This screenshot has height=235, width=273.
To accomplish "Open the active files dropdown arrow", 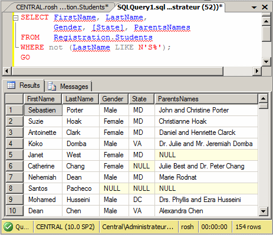I will (254, 8).
